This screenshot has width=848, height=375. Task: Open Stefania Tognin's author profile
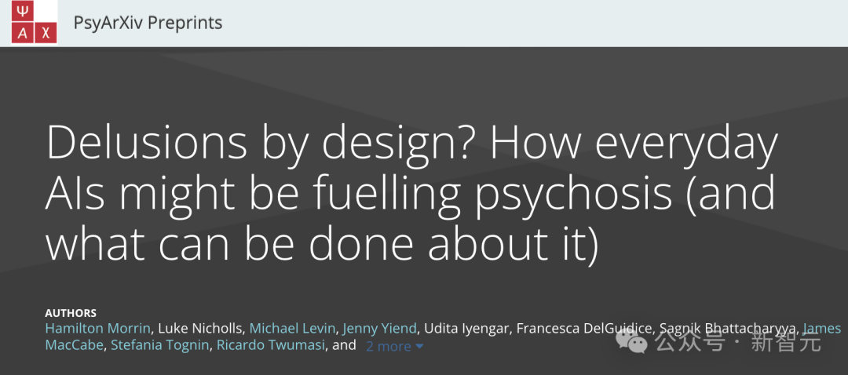(x=160, y=345)
